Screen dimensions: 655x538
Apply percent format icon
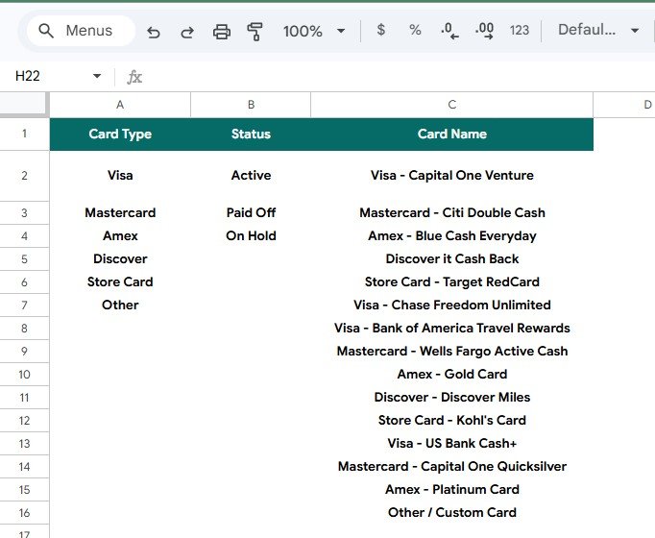[415, 30]
